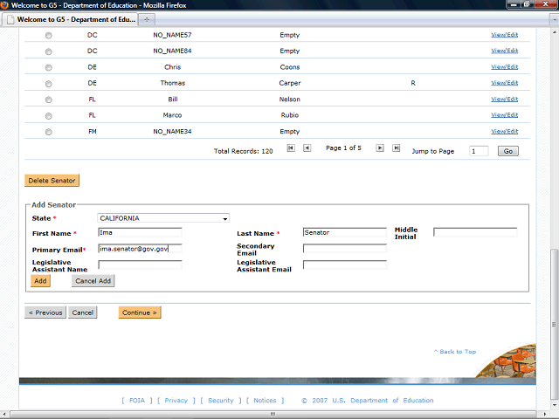
Task: Click the Add button to save senator
Action: (x=40, y=281)
